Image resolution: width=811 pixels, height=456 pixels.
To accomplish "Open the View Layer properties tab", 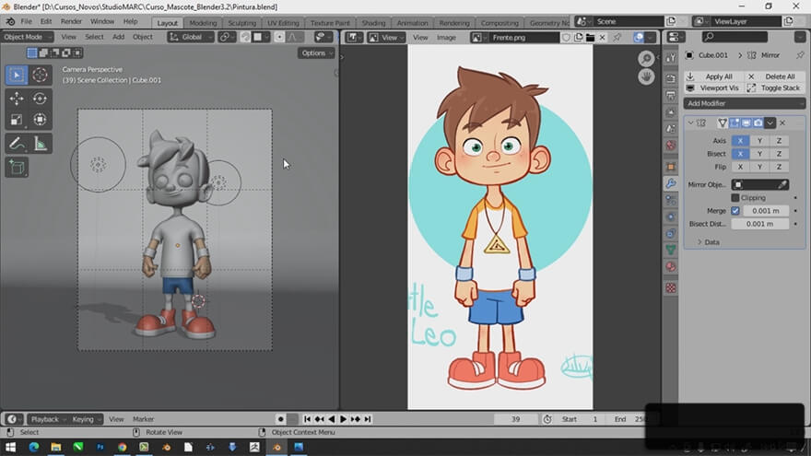I will (671, 112).
